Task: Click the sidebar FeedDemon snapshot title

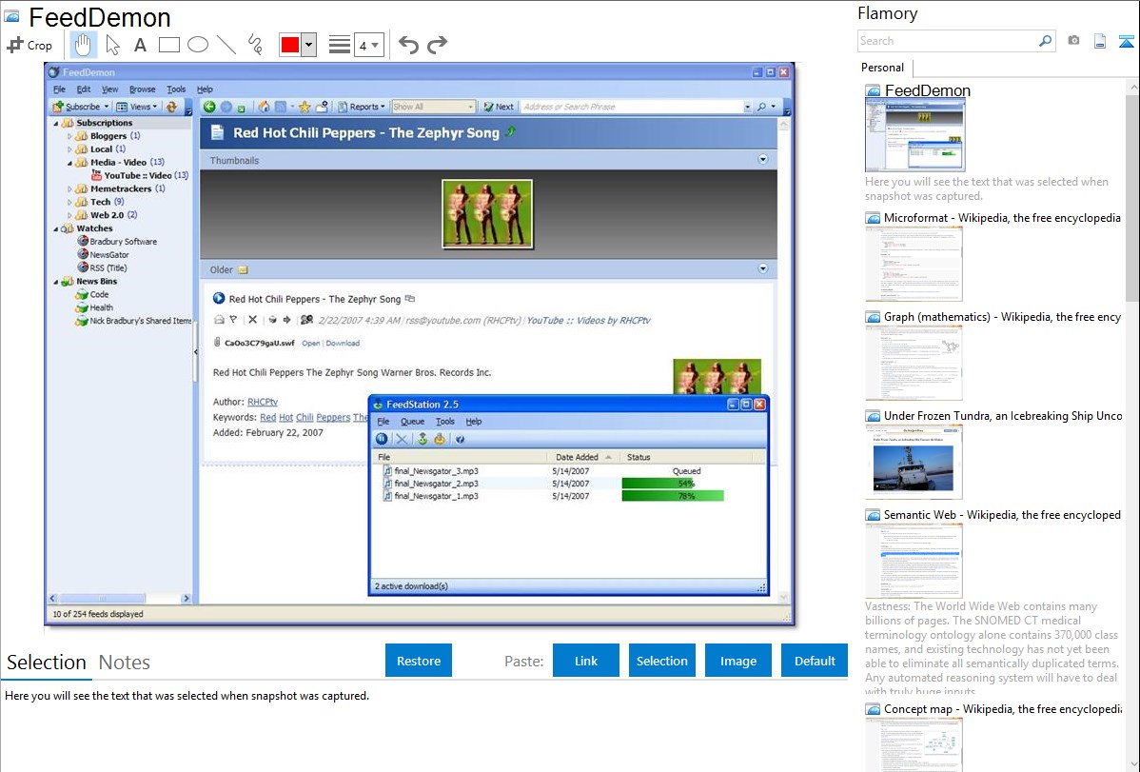Action: click(x=928, y=91)
